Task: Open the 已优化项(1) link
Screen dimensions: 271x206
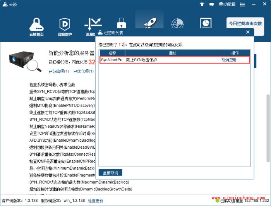Action: [84, 71]
